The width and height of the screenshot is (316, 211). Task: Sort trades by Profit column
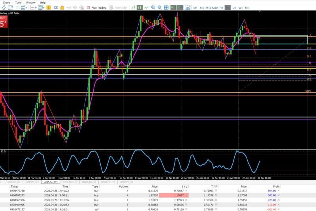point(276,186)
